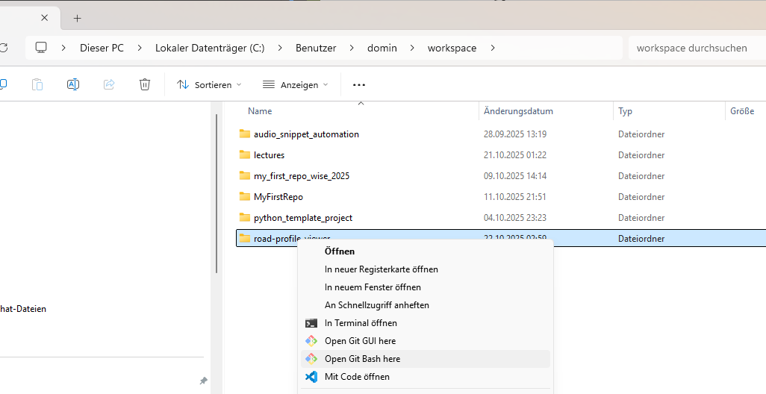Click hat-Dateien entry in navigation pane
This screenshot has height=394, width=766.
pos(23,309)
